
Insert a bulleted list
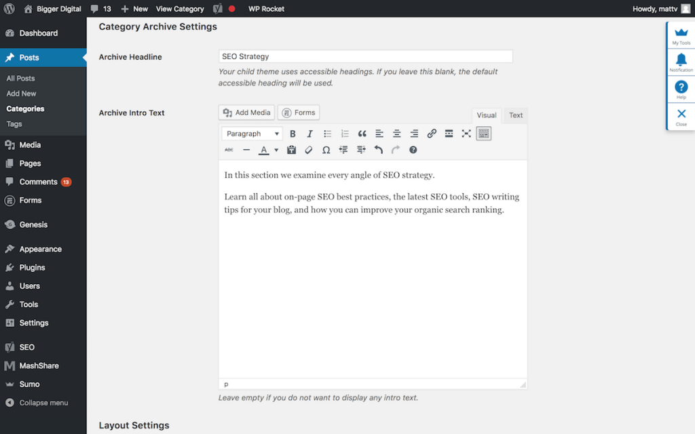pyautogui.click(x=328, y=134)
